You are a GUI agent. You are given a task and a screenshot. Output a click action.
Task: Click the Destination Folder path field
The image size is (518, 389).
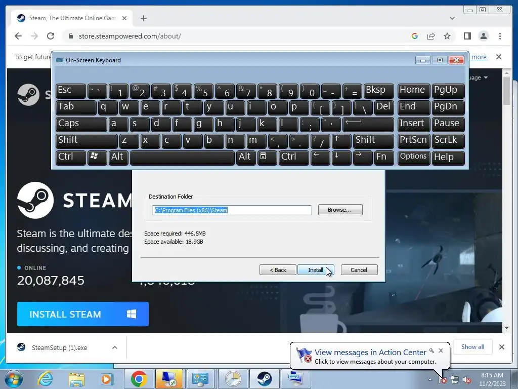(232, 210)
